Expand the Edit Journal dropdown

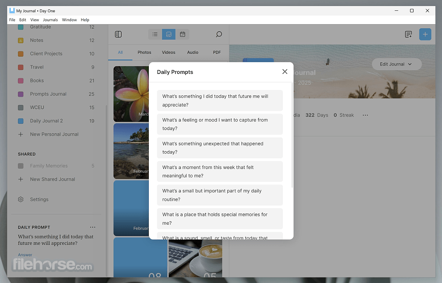point(397,64)
